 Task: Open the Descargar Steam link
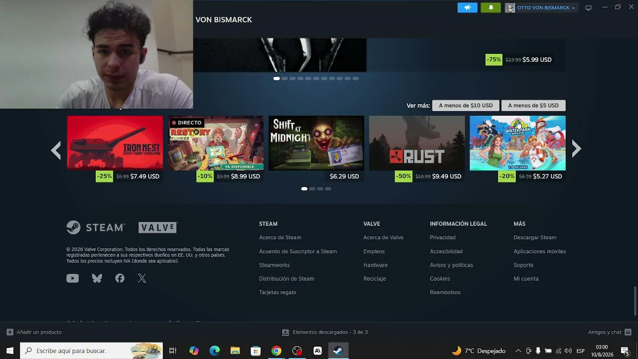pos(535,238)
